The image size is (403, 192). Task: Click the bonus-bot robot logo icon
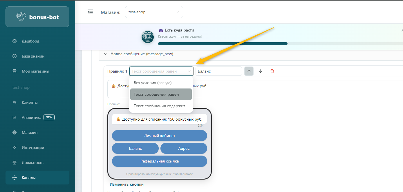[21, 17]
